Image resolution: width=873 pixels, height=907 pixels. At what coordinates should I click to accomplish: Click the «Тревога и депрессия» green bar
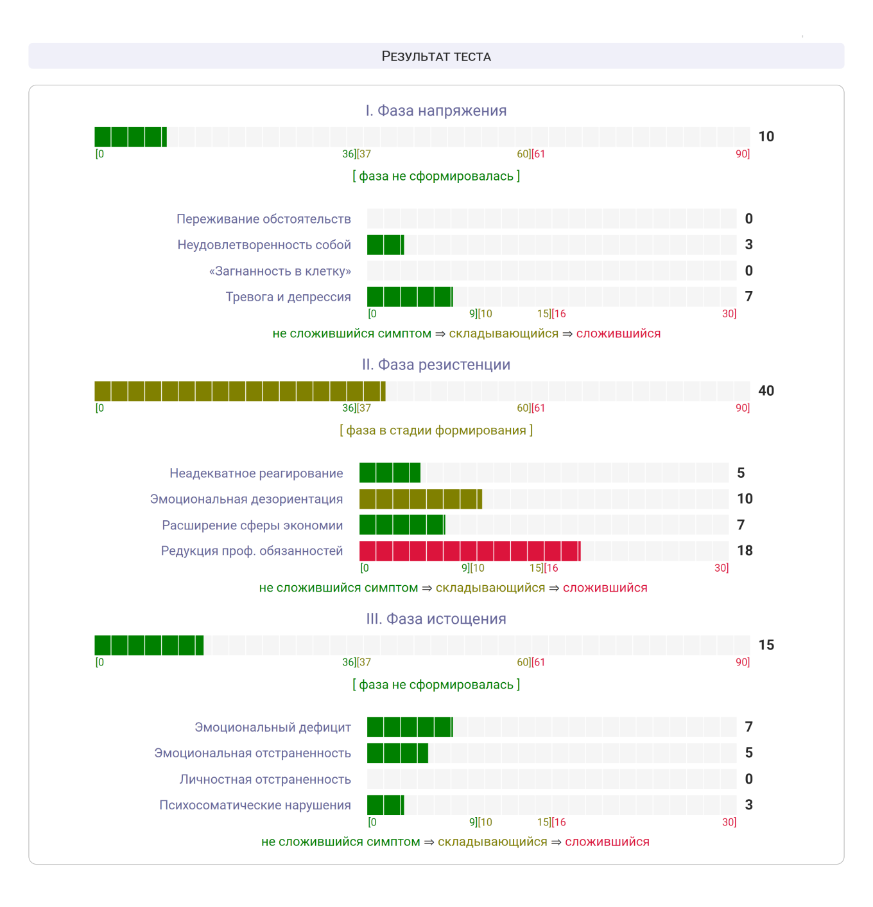pyautogui.click(x=410, y=297)
